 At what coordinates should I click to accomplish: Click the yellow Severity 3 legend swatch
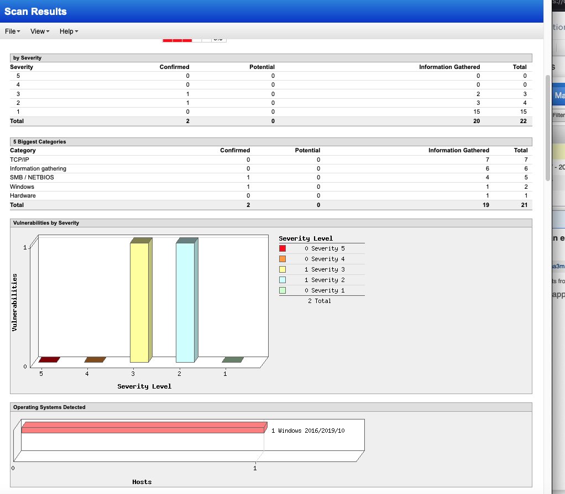pyautogui.click(x=282, y=269)
